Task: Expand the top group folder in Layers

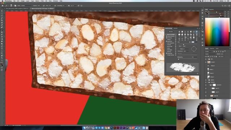Action: tap(208, 59)
